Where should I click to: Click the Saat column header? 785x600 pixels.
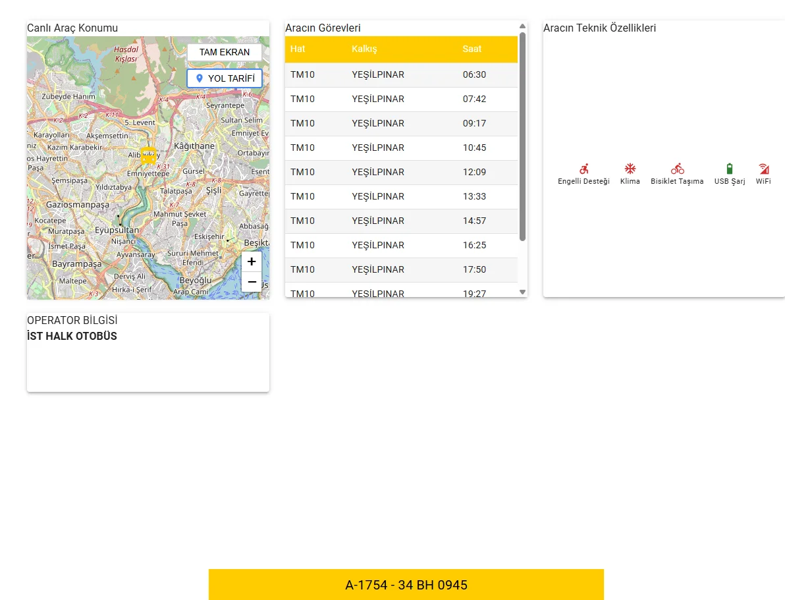click(472, 49)
